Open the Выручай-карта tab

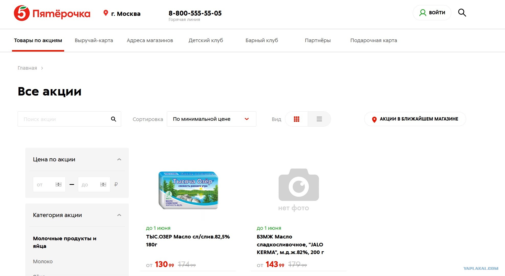pos(94,40)
